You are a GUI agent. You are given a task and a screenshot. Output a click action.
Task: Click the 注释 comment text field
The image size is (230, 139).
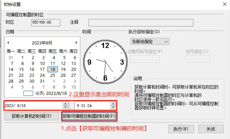pos(141,23)
